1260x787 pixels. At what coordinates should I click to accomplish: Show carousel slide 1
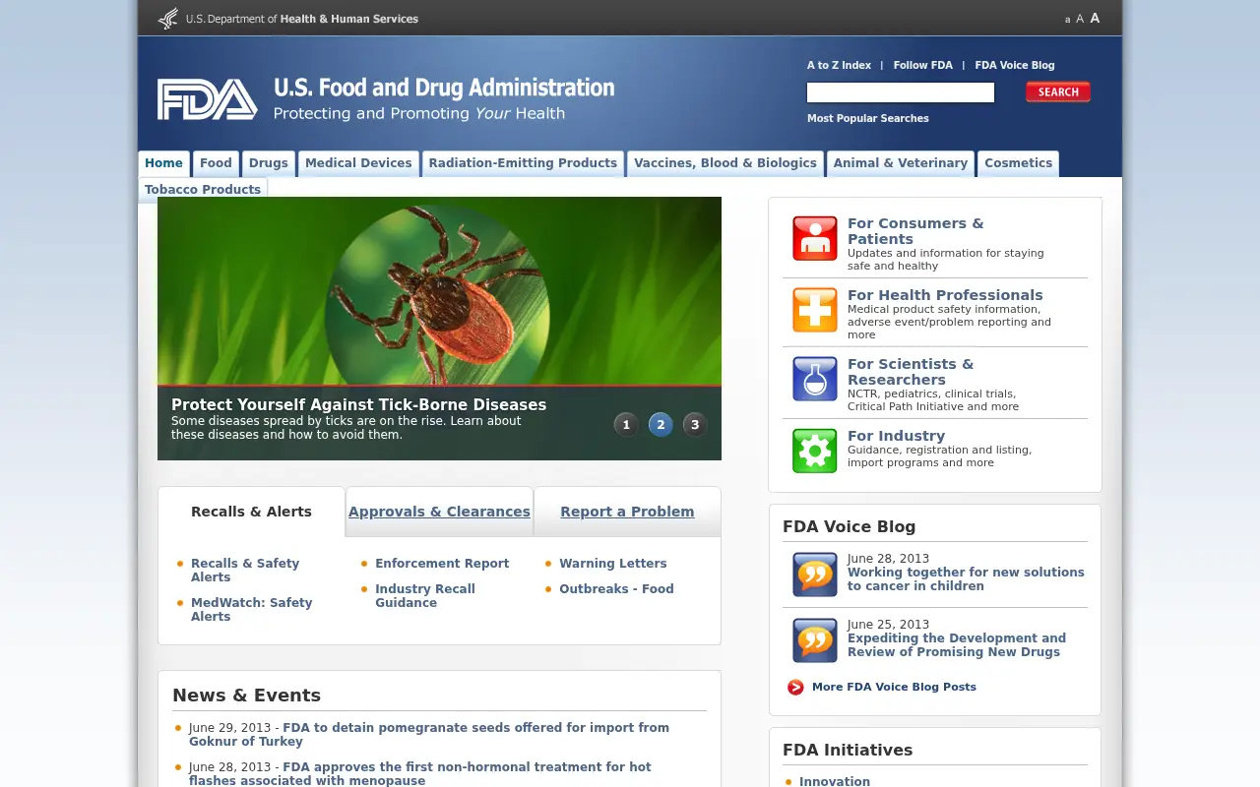pyautogui.click(x=626, y=425)
